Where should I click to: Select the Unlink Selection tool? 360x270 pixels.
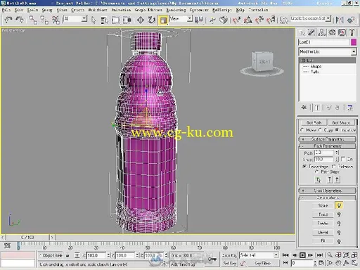pos(44,20)
